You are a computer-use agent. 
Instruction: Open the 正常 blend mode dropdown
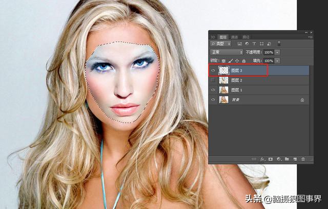point(227,52)
